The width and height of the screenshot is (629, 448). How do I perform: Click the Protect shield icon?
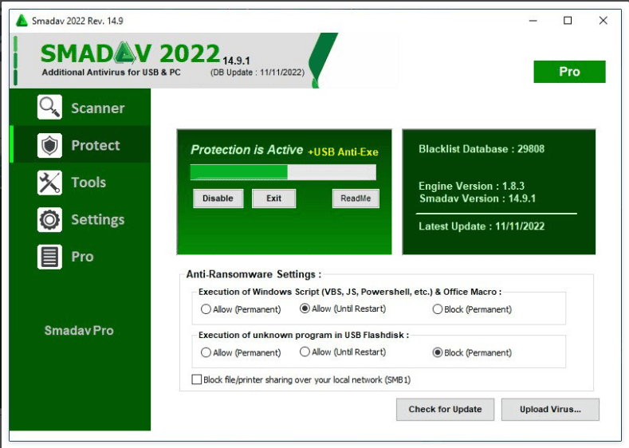click(49, 145)
